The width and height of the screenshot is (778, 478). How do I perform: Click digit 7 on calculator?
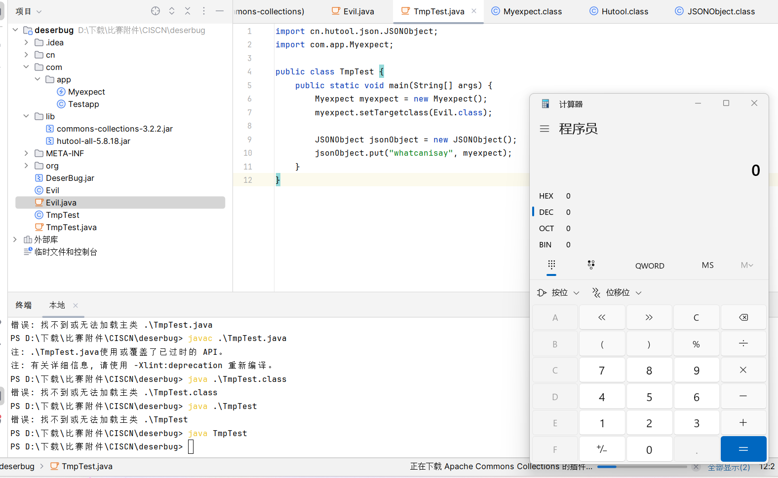point(602,370)
